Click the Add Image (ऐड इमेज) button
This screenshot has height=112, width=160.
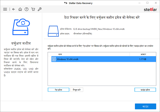pos(58,90)
